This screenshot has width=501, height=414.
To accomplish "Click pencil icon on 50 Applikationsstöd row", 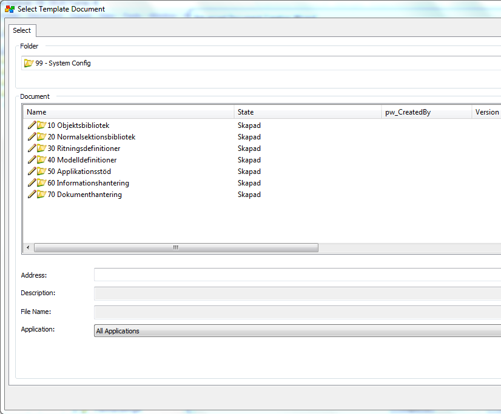I will click(x=32, y=171).
